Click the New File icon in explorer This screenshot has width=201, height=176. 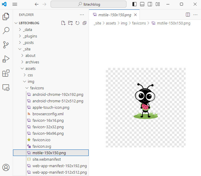click(63, 23)
